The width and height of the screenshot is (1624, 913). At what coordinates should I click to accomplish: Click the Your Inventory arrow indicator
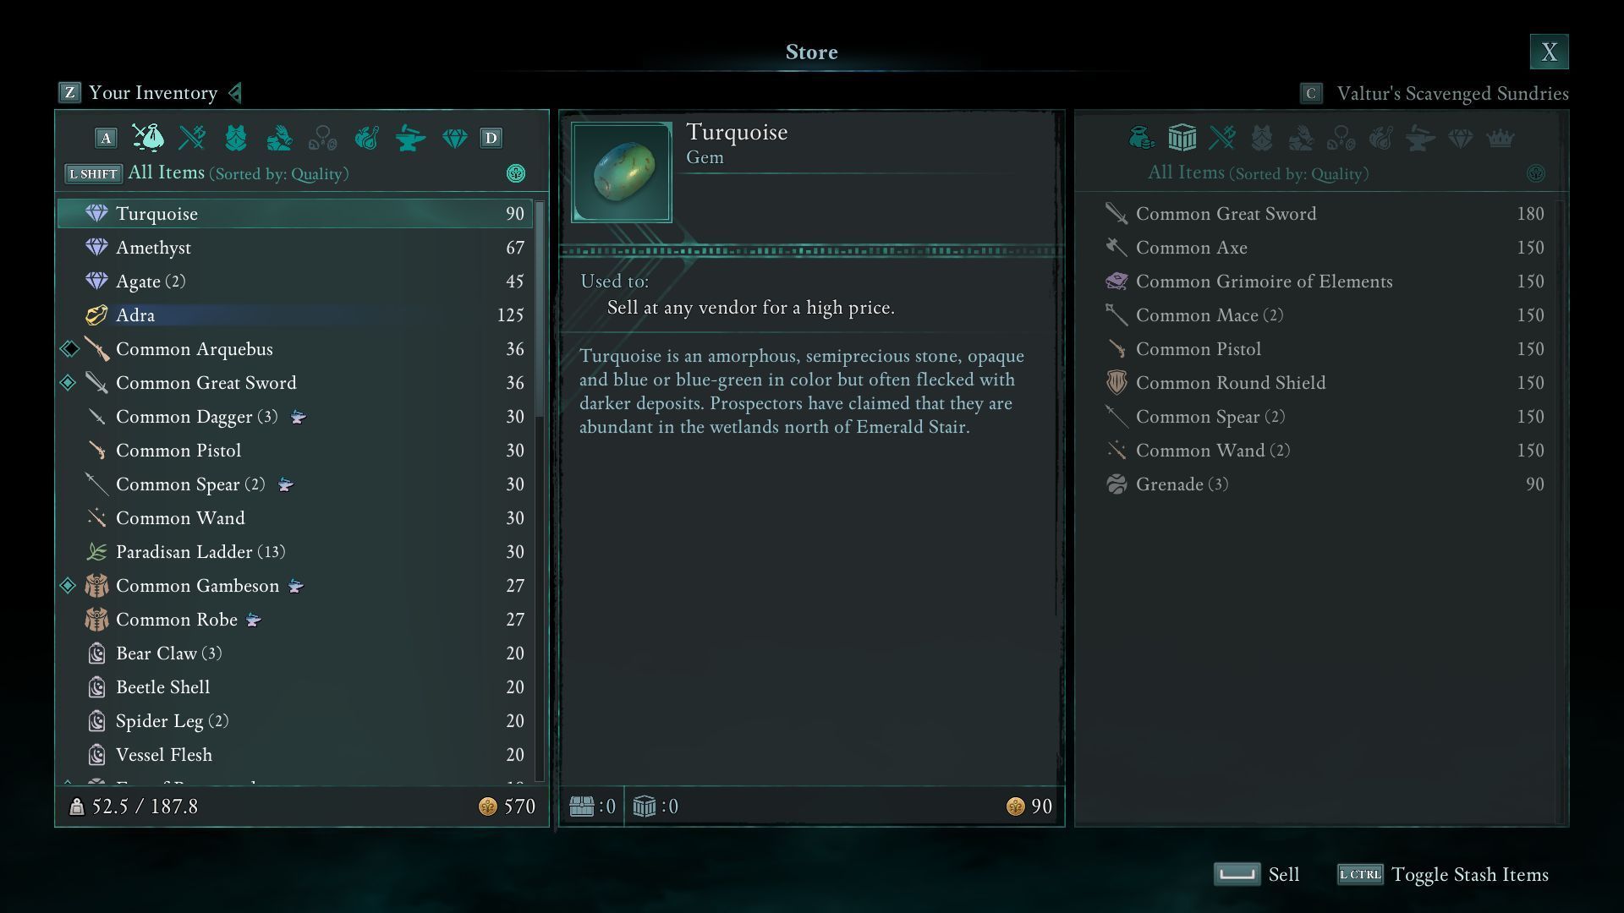tap(235, 93)
